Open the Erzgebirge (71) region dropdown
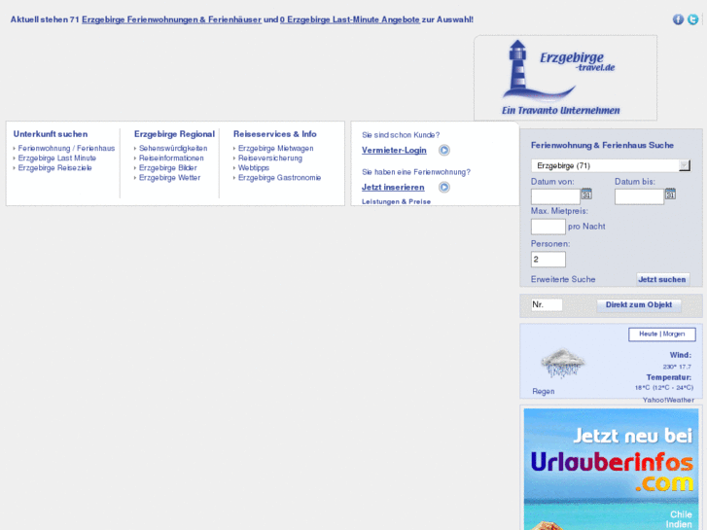This screenshot has height=530, width=707. coord(611,165)
